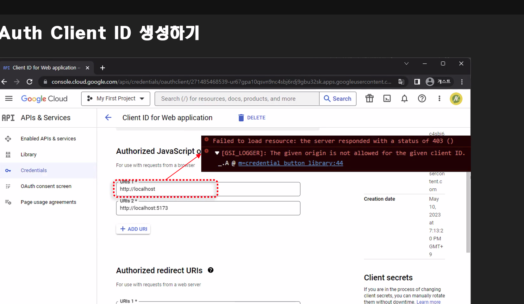The height and width of the screenshot is (304, 524).
Task: Close the Client ID browser tab
Action: coord(87,68)
